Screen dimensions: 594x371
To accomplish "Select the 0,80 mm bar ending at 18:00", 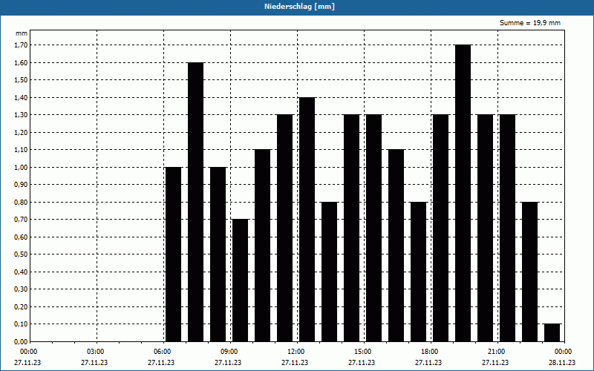I will [x=419, y=272].
